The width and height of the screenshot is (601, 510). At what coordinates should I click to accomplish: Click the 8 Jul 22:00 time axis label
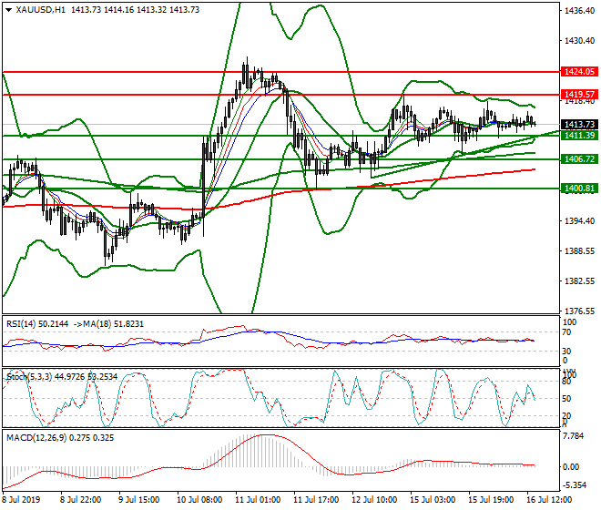[x=80, y=500]
